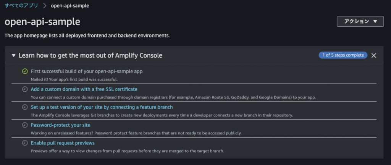Open Add a custom domain with free SSL link
The width and height of the screenshot is (391, 165).
84,89
